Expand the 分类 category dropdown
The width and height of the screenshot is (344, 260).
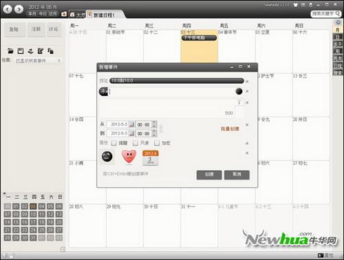[38, 60]
